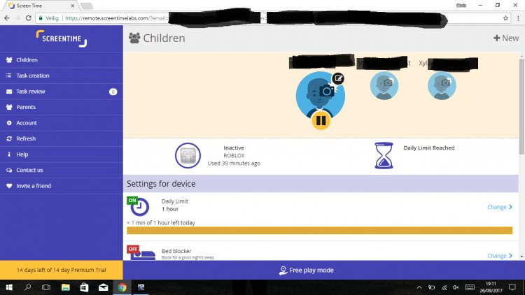Go back in the browser
The image size is (525, 295).
click(x=7, y=18)
